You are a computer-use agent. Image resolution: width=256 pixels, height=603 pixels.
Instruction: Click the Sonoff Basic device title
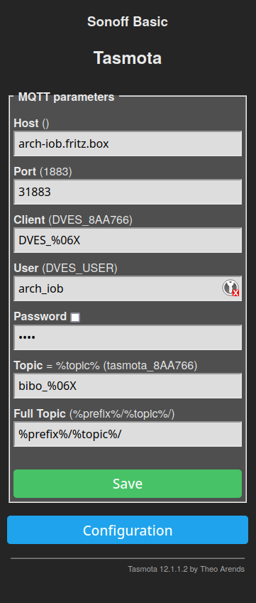(x=128, y=21)
